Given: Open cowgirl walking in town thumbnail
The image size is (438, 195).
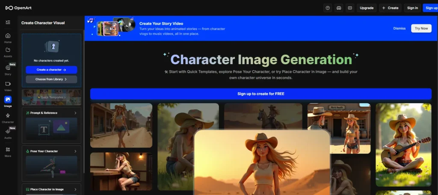Looking at the screenshot, I should (121, 125).
